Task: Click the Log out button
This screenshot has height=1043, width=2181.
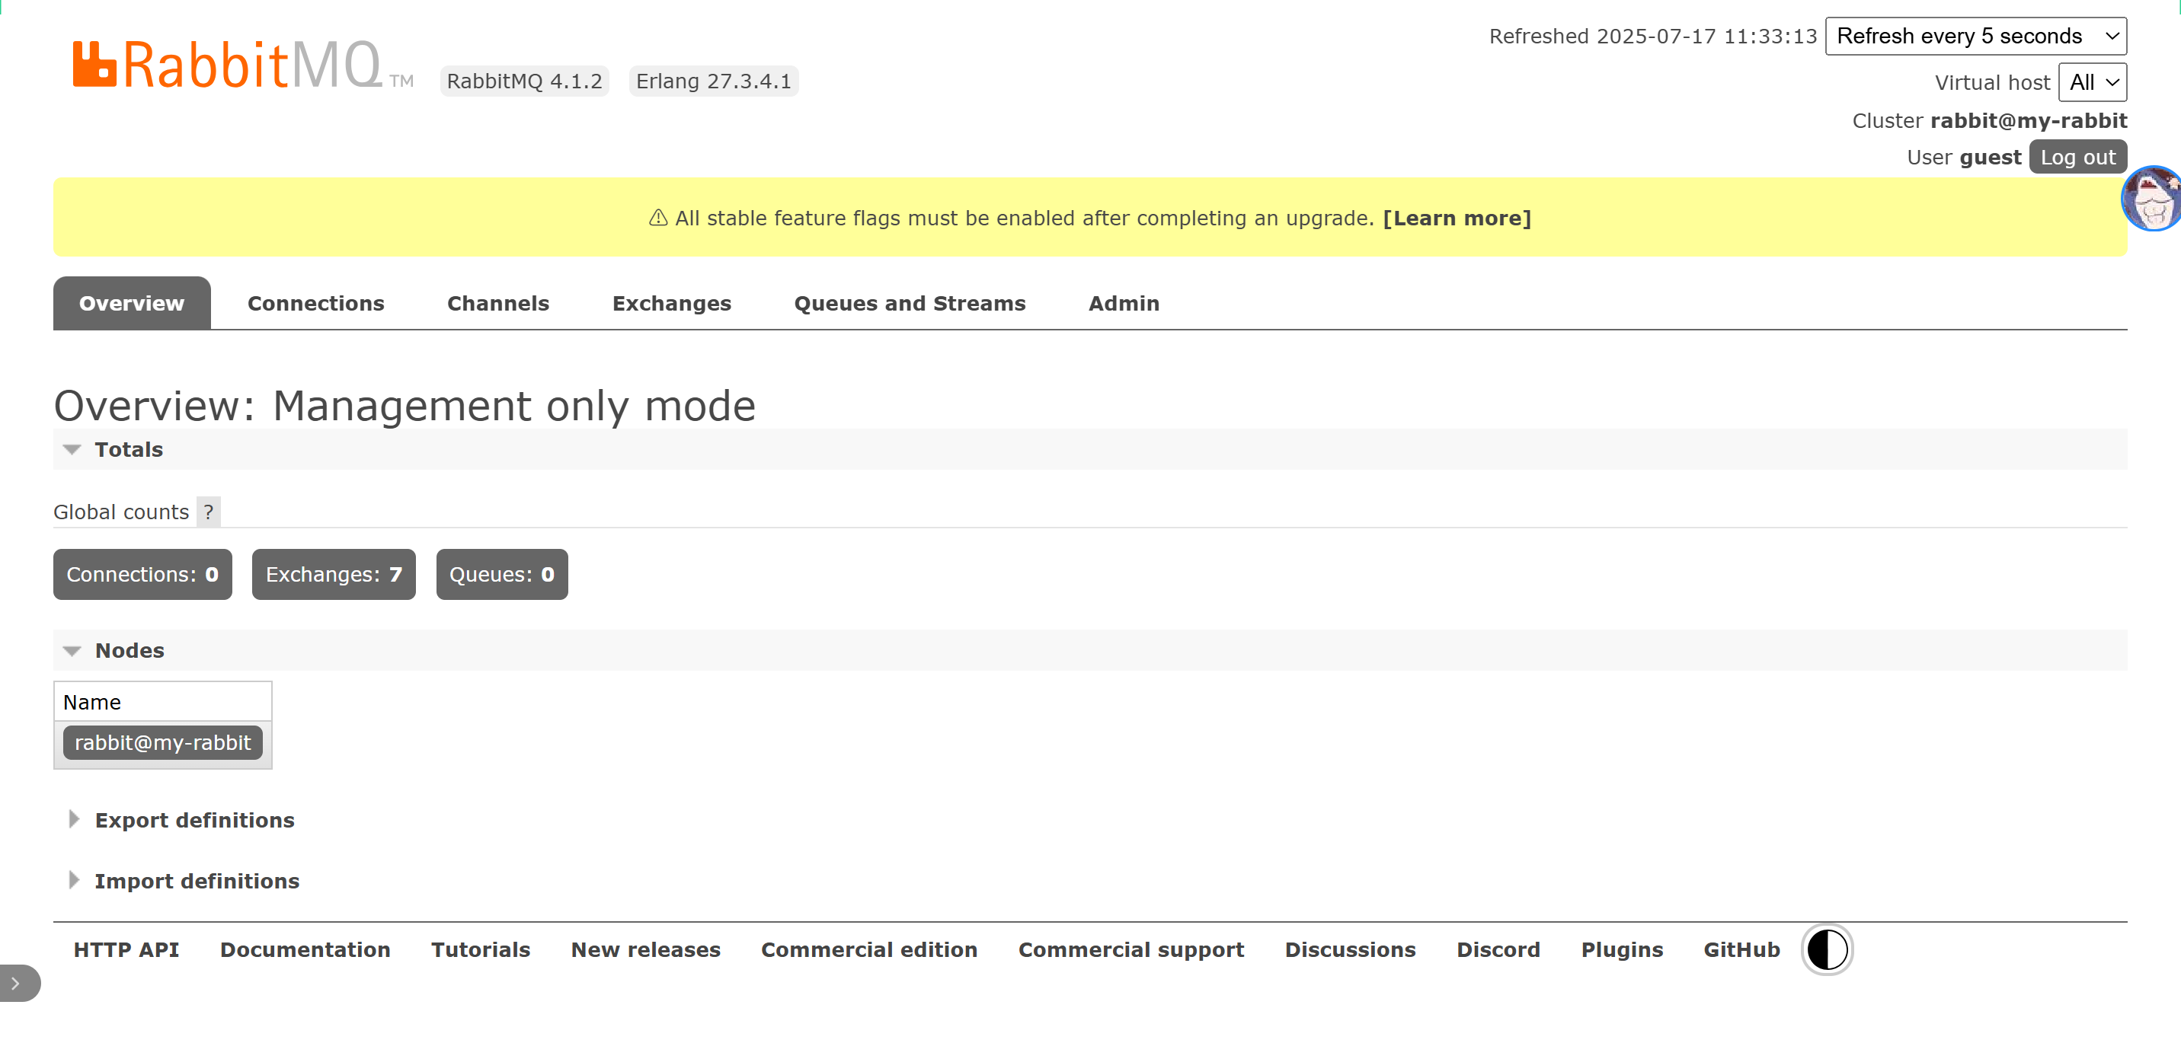Action: pos(2077,158)
